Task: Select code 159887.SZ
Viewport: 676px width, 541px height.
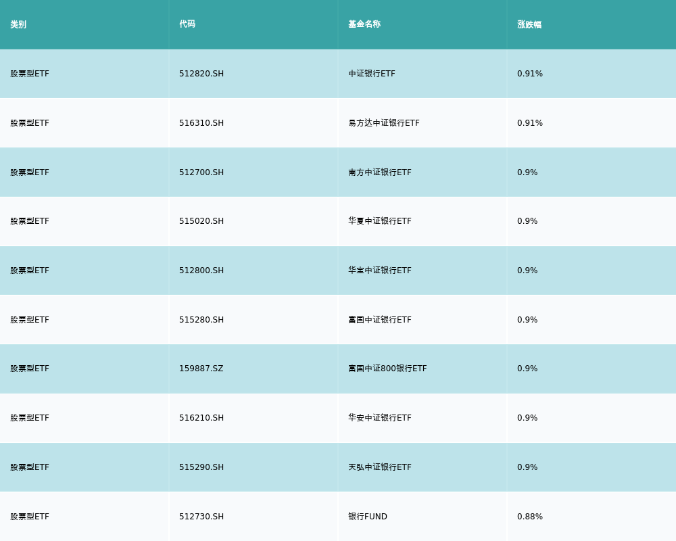Action: tap(201, 369)
